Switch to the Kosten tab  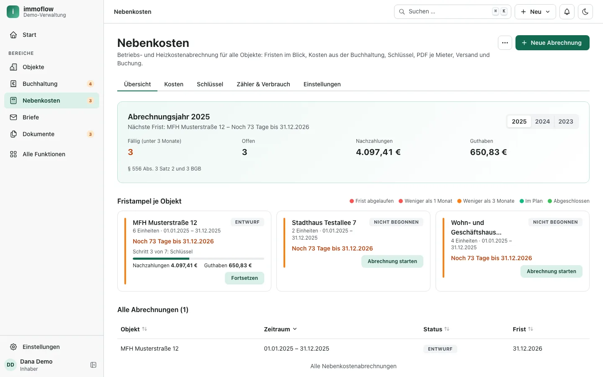pyautogui.click(x=174, y=84)
